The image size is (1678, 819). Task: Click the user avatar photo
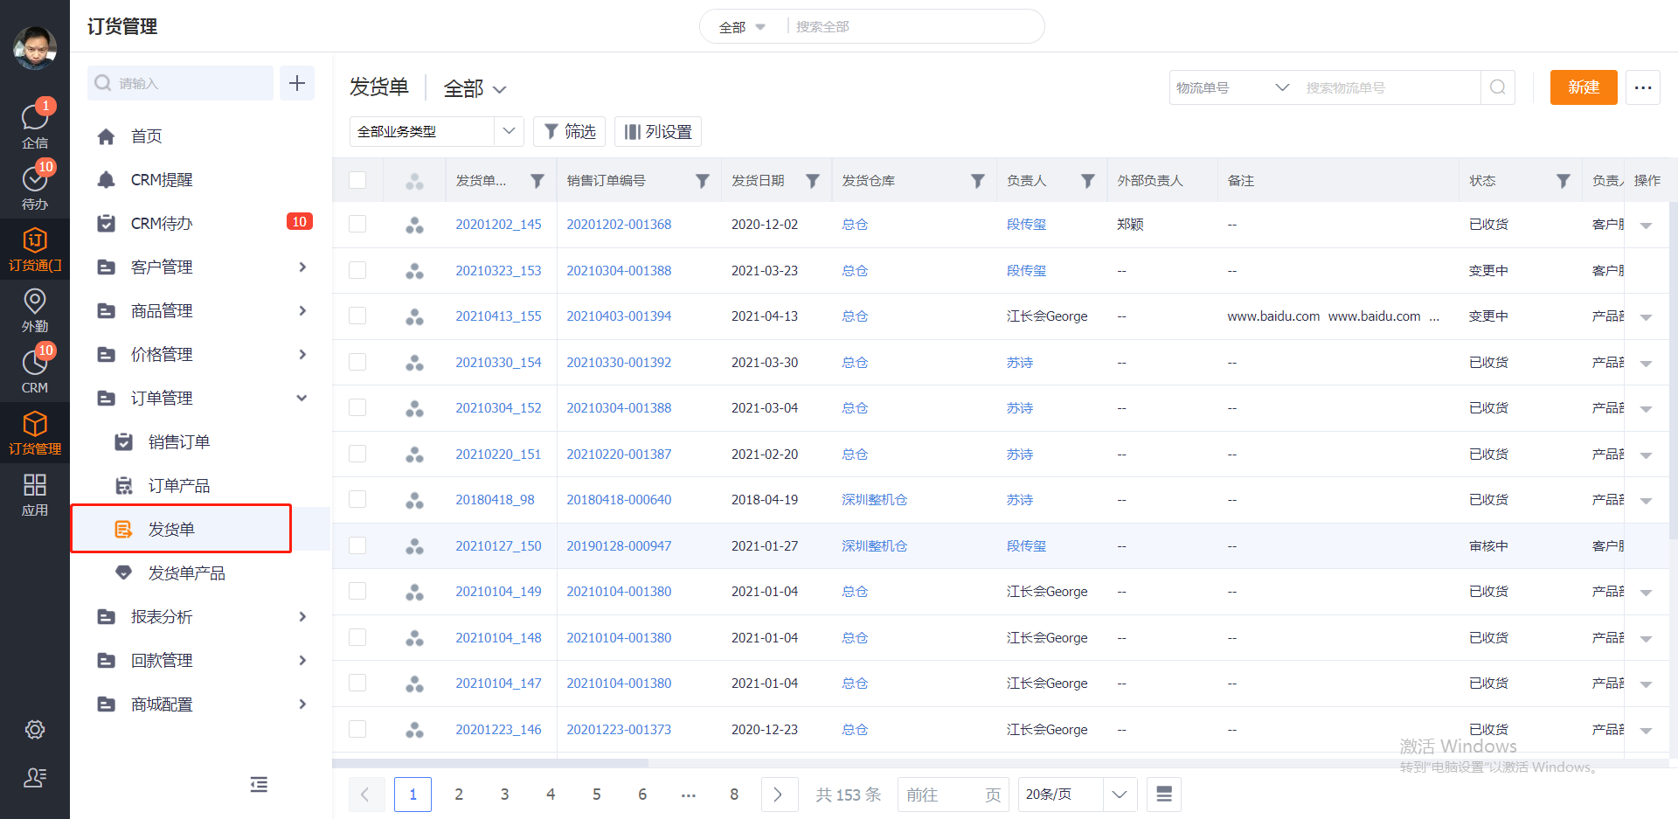[x=35, y=47]
